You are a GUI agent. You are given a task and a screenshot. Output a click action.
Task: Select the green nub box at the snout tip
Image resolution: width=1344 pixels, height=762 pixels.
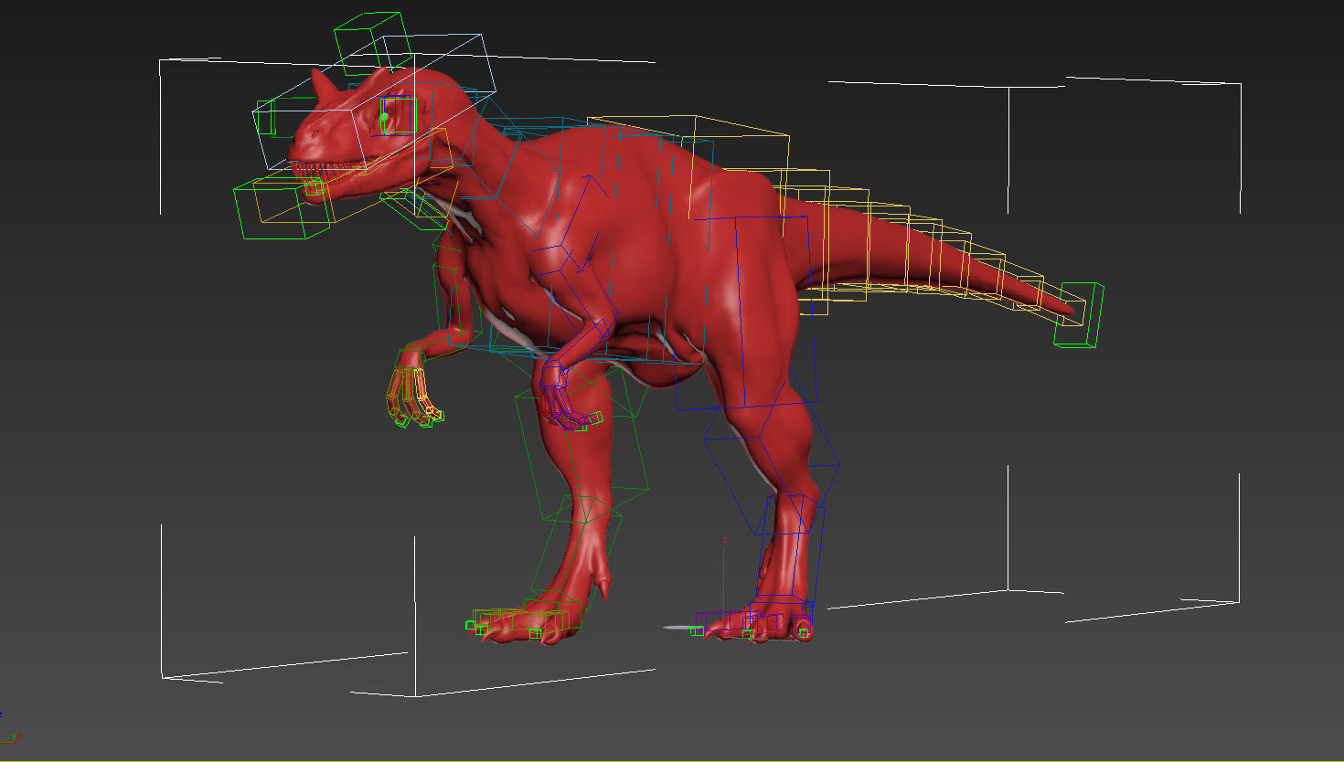coord(266,119)
